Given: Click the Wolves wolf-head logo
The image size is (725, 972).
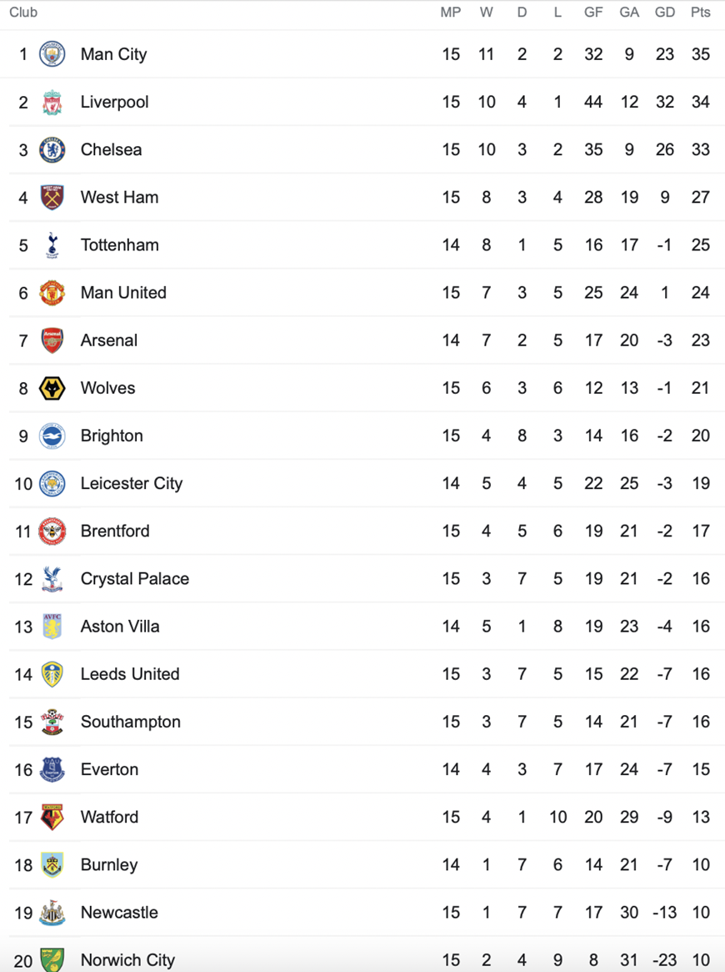Looking at the screenshot, I should tap(52, 388).
